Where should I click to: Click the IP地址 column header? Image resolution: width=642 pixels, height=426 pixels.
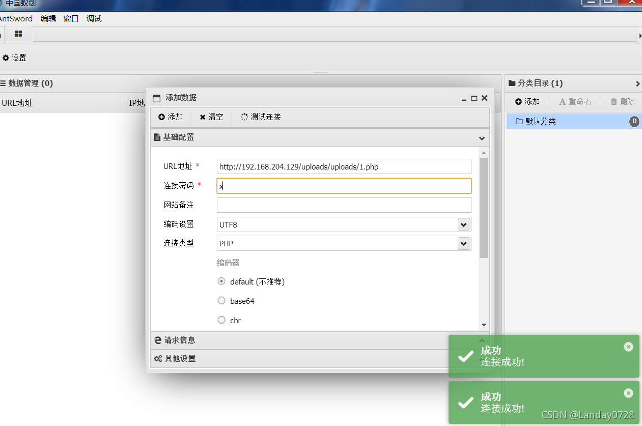coord(136,103)
